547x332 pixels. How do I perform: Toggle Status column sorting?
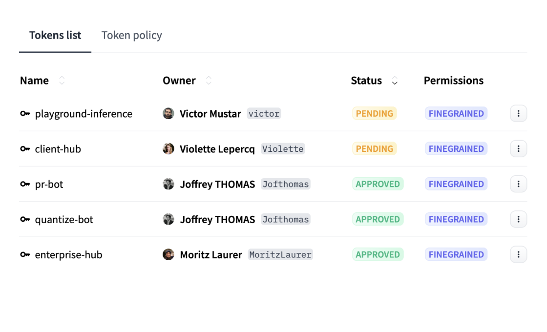(x=394, y=81)
